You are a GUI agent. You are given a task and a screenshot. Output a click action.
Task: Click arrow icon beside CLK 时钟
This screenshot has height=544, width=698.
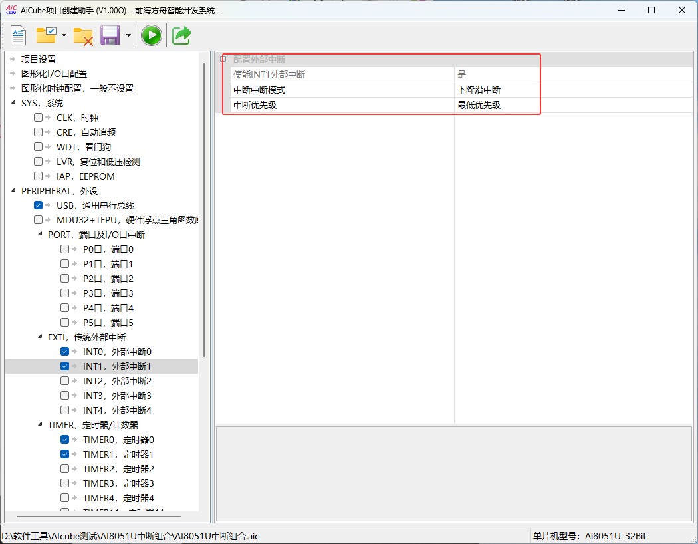tap(48, 118)
